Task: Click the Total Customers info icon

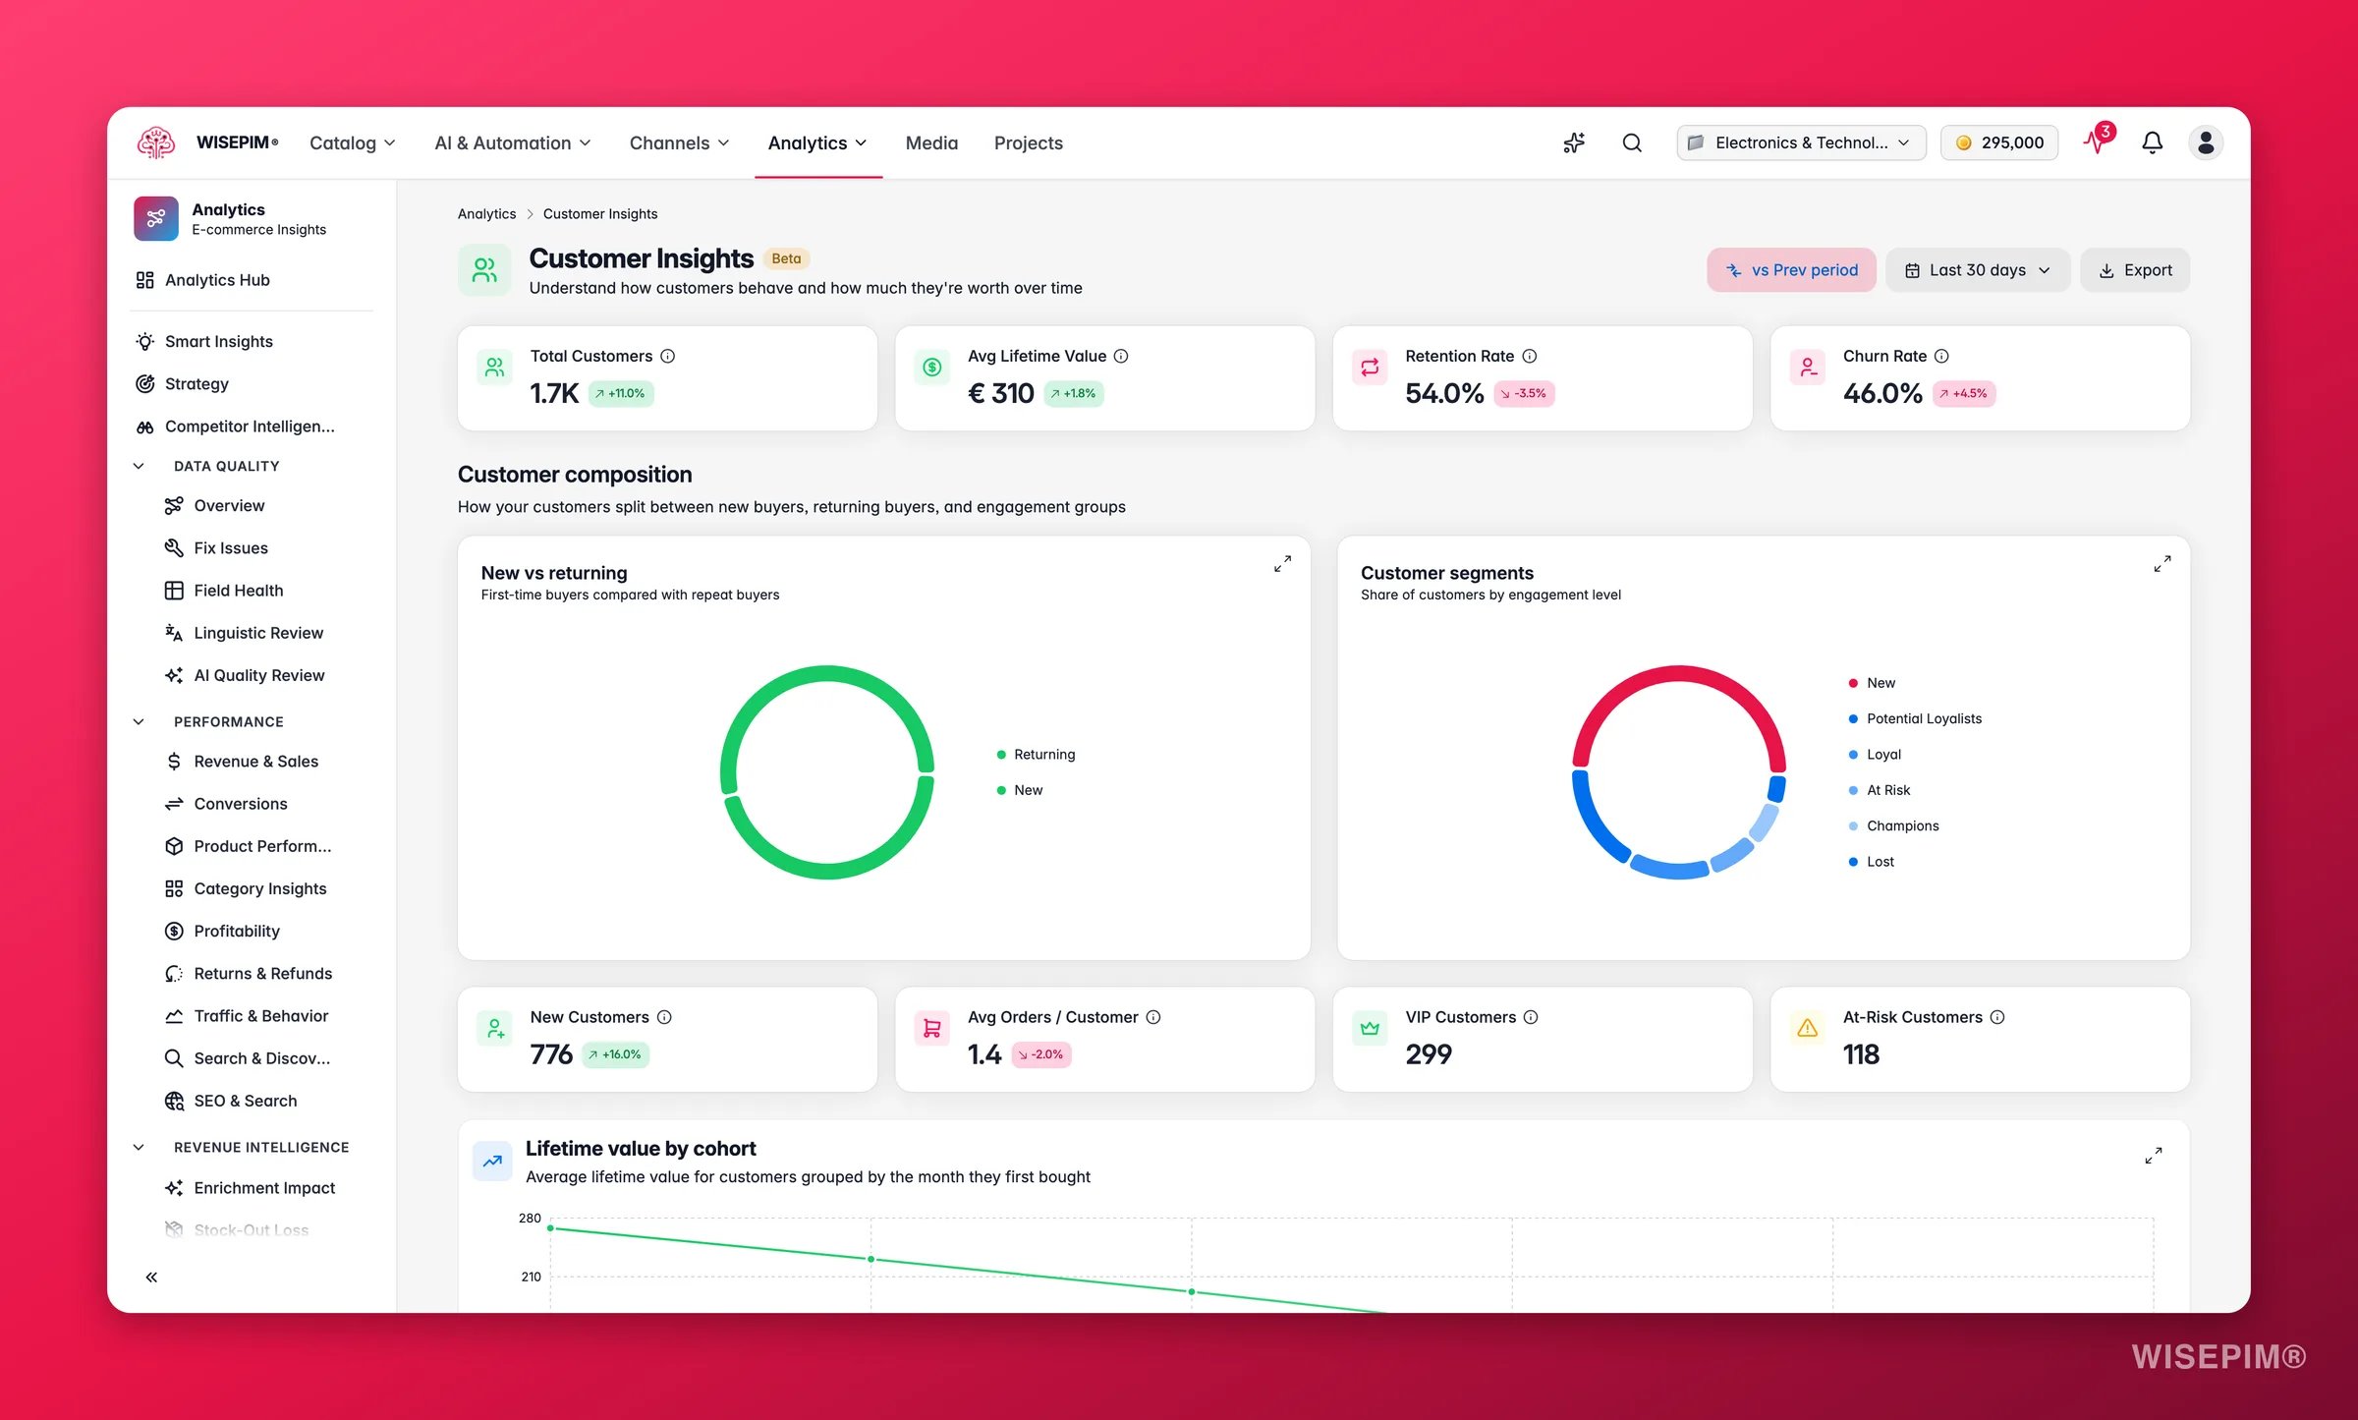Action: tap(667, 356)
